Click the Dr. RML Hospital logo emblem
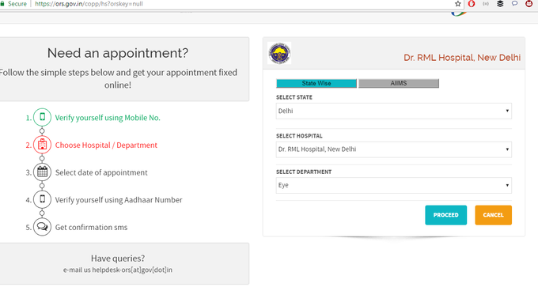538x287 pixels. tap(279, 53)
